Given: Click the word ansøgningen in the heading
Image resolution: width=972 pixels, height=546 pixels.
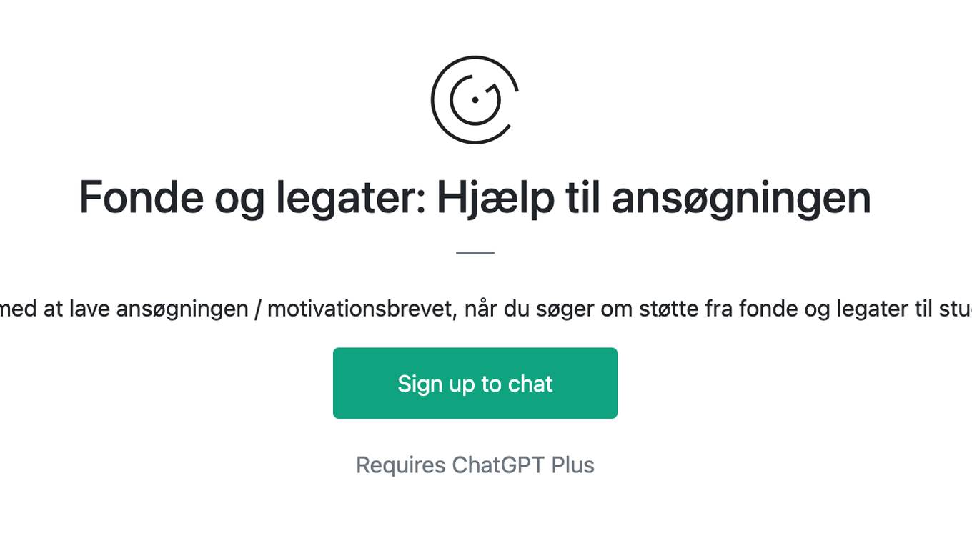Looking at the screenshot, I should tap(741, 198).
